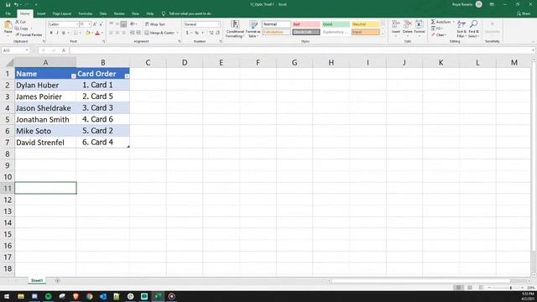Viewport: 537px width, 302px height.
Task: Open Sort & Filter menu
Action: (x=461, y=29)
